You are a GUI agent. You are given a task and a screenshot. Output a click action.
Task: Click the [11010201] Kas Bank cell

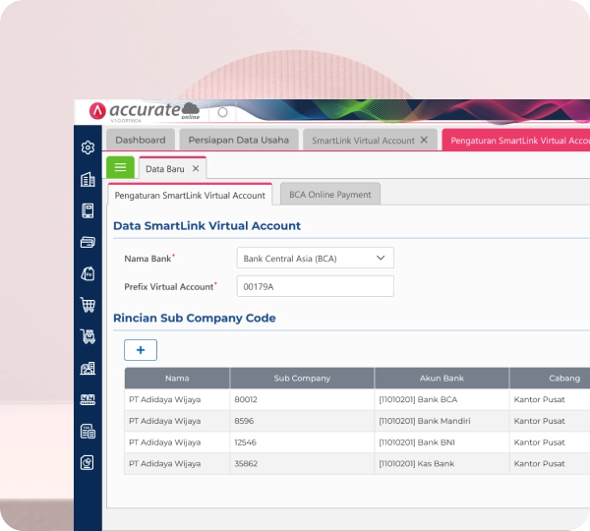(442, 463)
